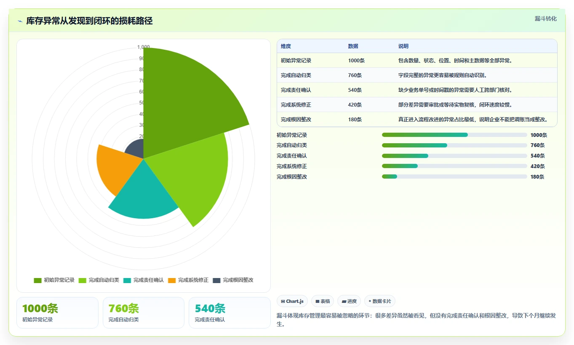Image resolution: width=574 pixels, height=345 pixels.
Task: Select the 完成根因整改 table row label
Action: (296, 120)
